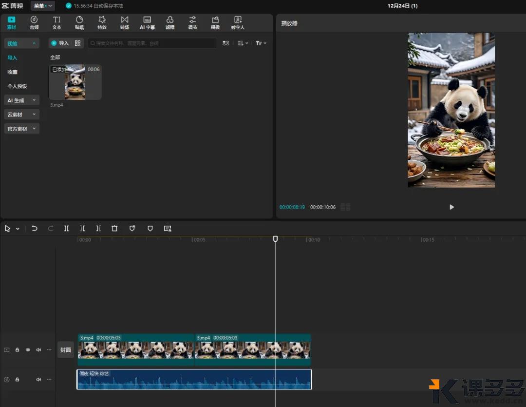Switch to the 音频 audio tab
526x407 pixels.
[34, 22]
